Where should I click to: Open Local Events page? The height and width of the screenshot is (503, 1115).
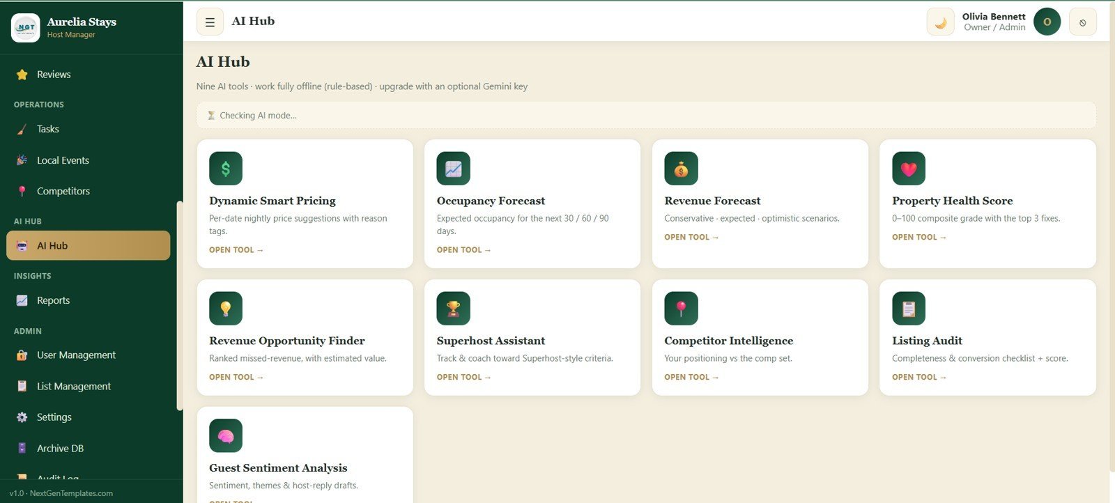88,160
